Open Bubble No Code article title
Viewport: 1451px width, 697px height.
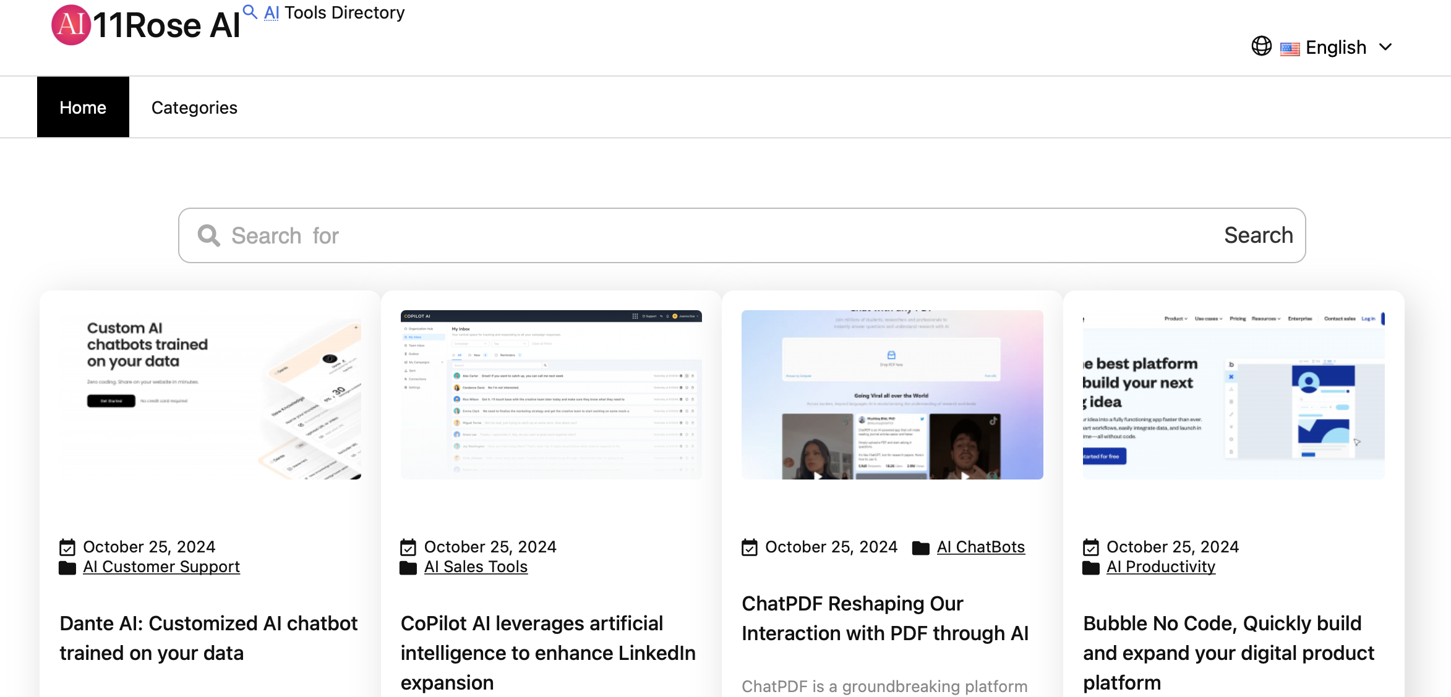pos(1228,653)
